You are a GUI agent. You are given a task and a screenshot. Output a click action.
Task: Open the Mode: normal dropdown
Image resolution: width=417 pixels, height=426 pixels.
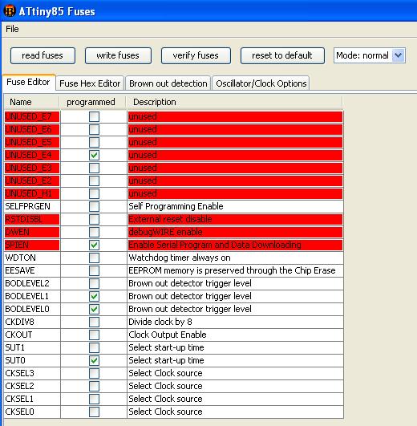pos(370,55)
